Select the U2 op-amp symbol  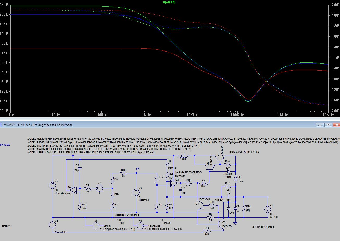tap(173, 183)
